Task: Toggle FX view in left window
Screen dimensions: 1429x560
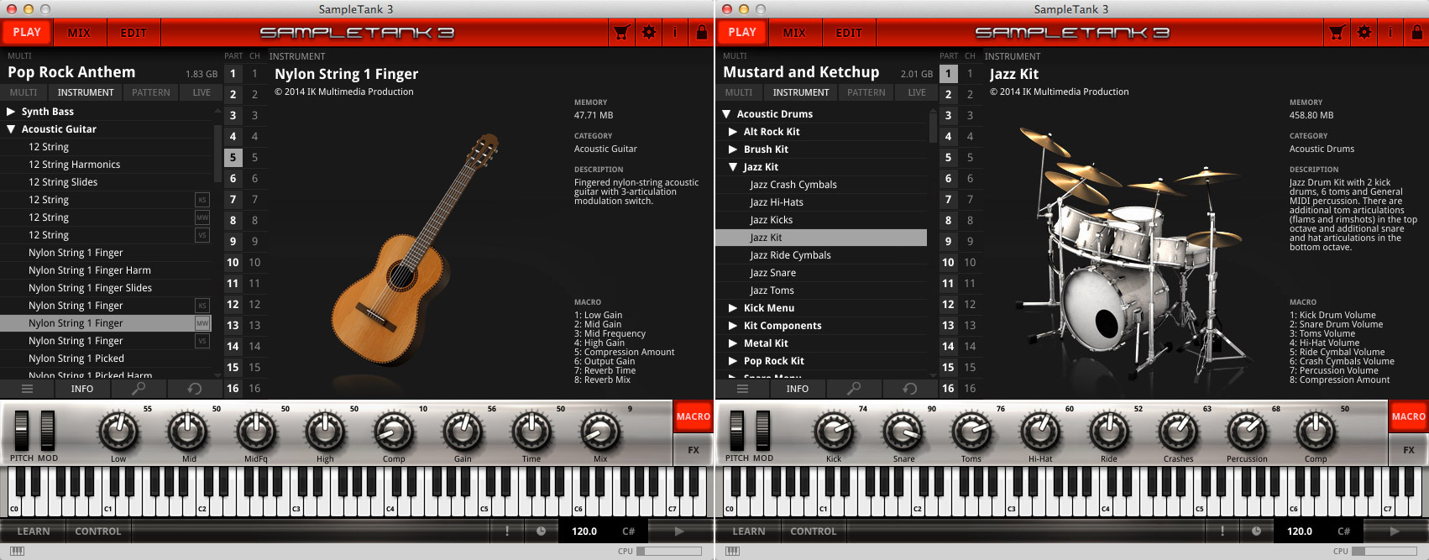Action: pyautogui.click(x=693, y=450)
